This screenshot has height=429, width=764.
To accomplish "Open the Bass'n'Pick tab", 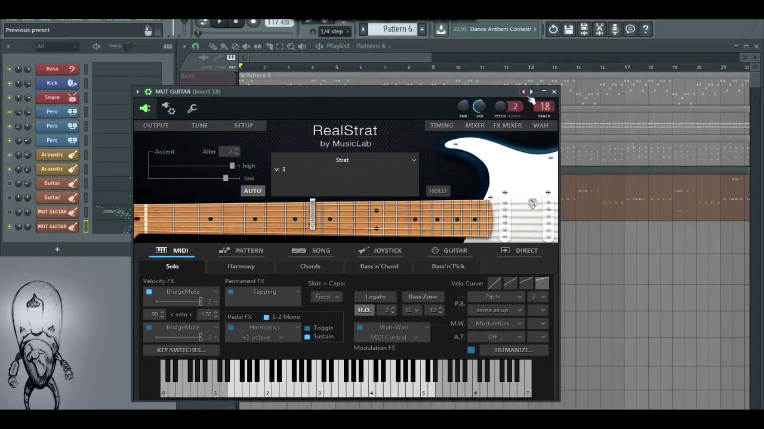I will click(448, 266).
